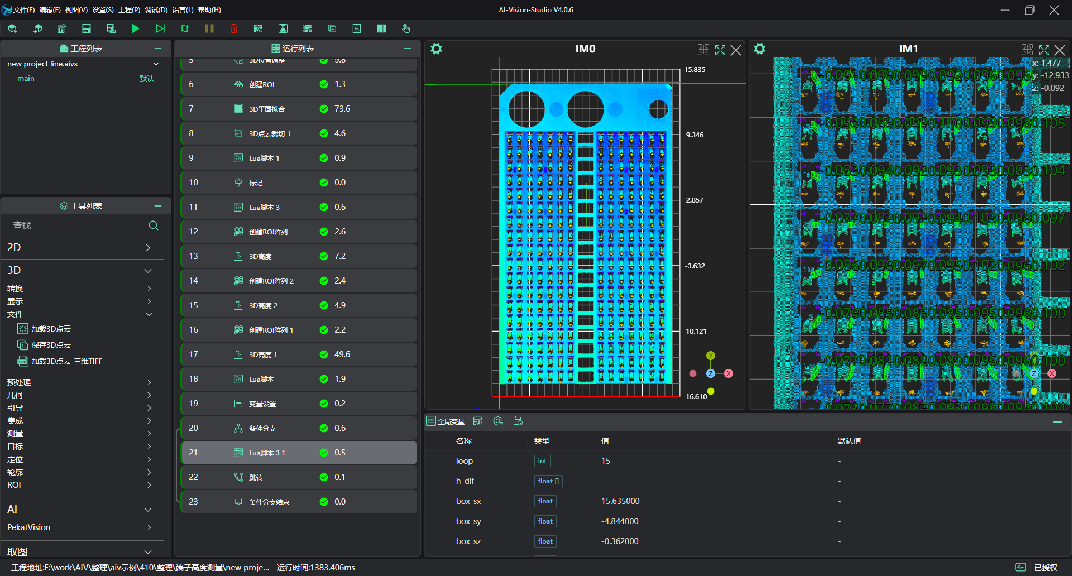The image size is (1072, 576).
Task: Open the 文件(F) menu
Action: (x=24, y=10)
